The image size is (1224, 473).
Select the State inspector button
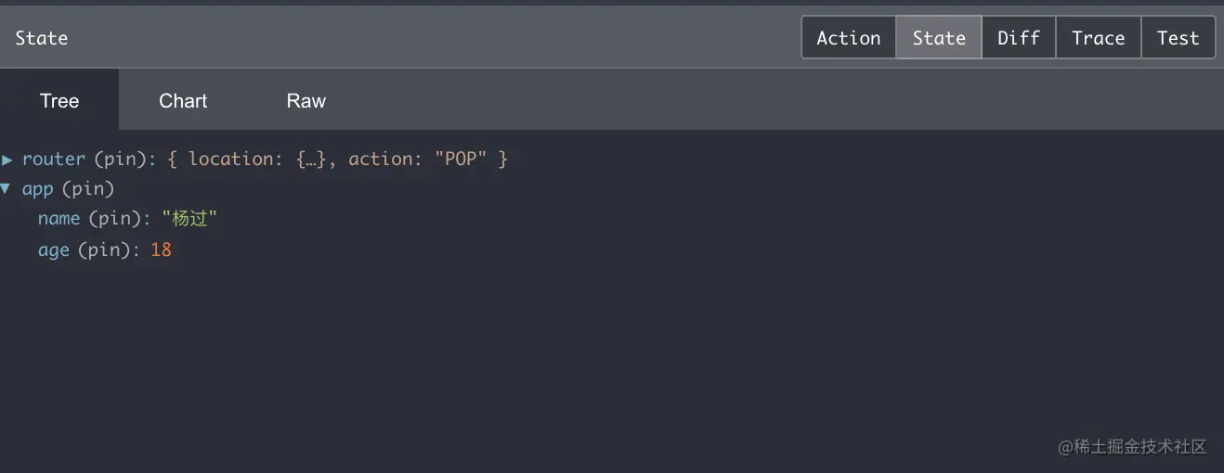[x=938, y=38]
